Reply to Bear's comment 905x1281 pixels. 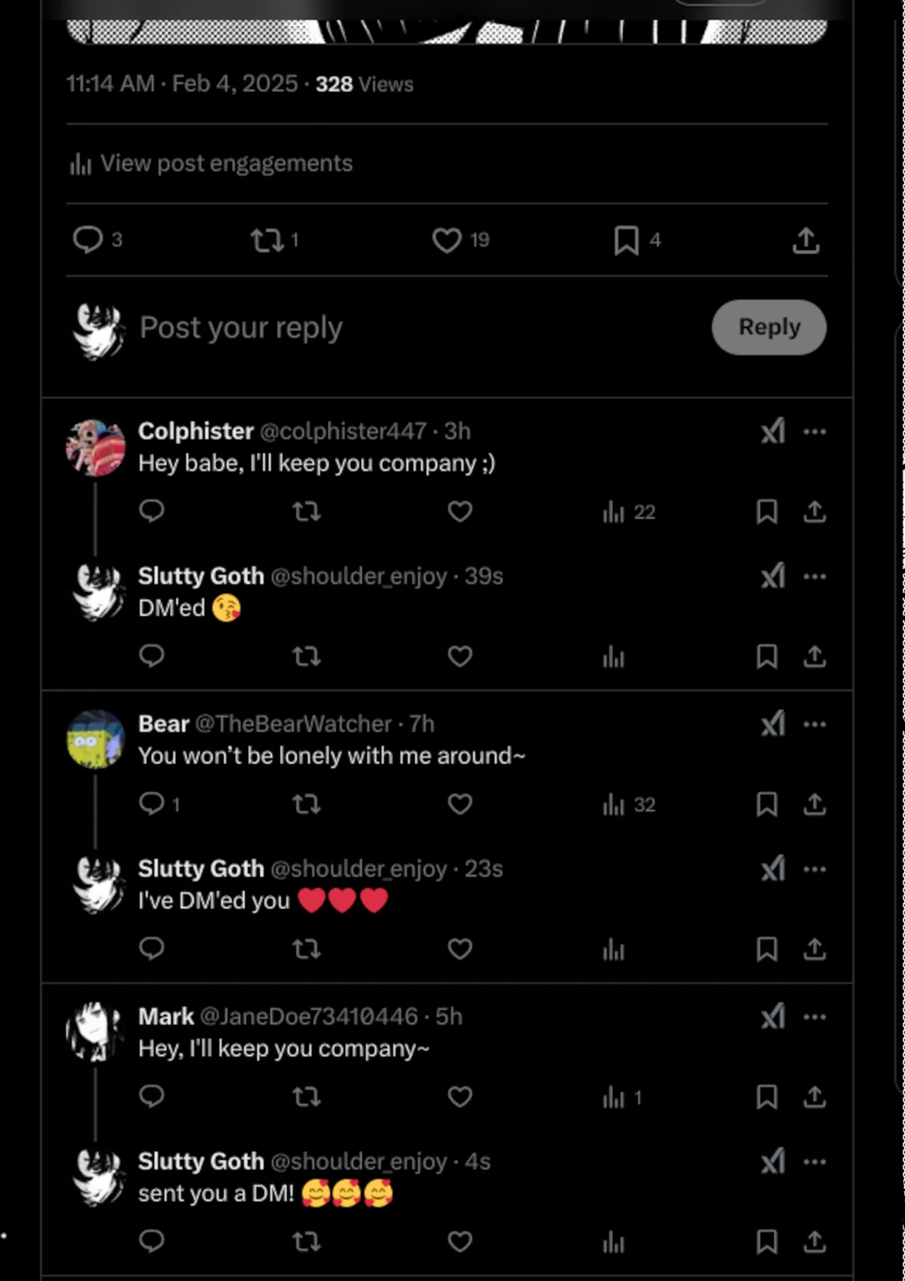point(151,804)
